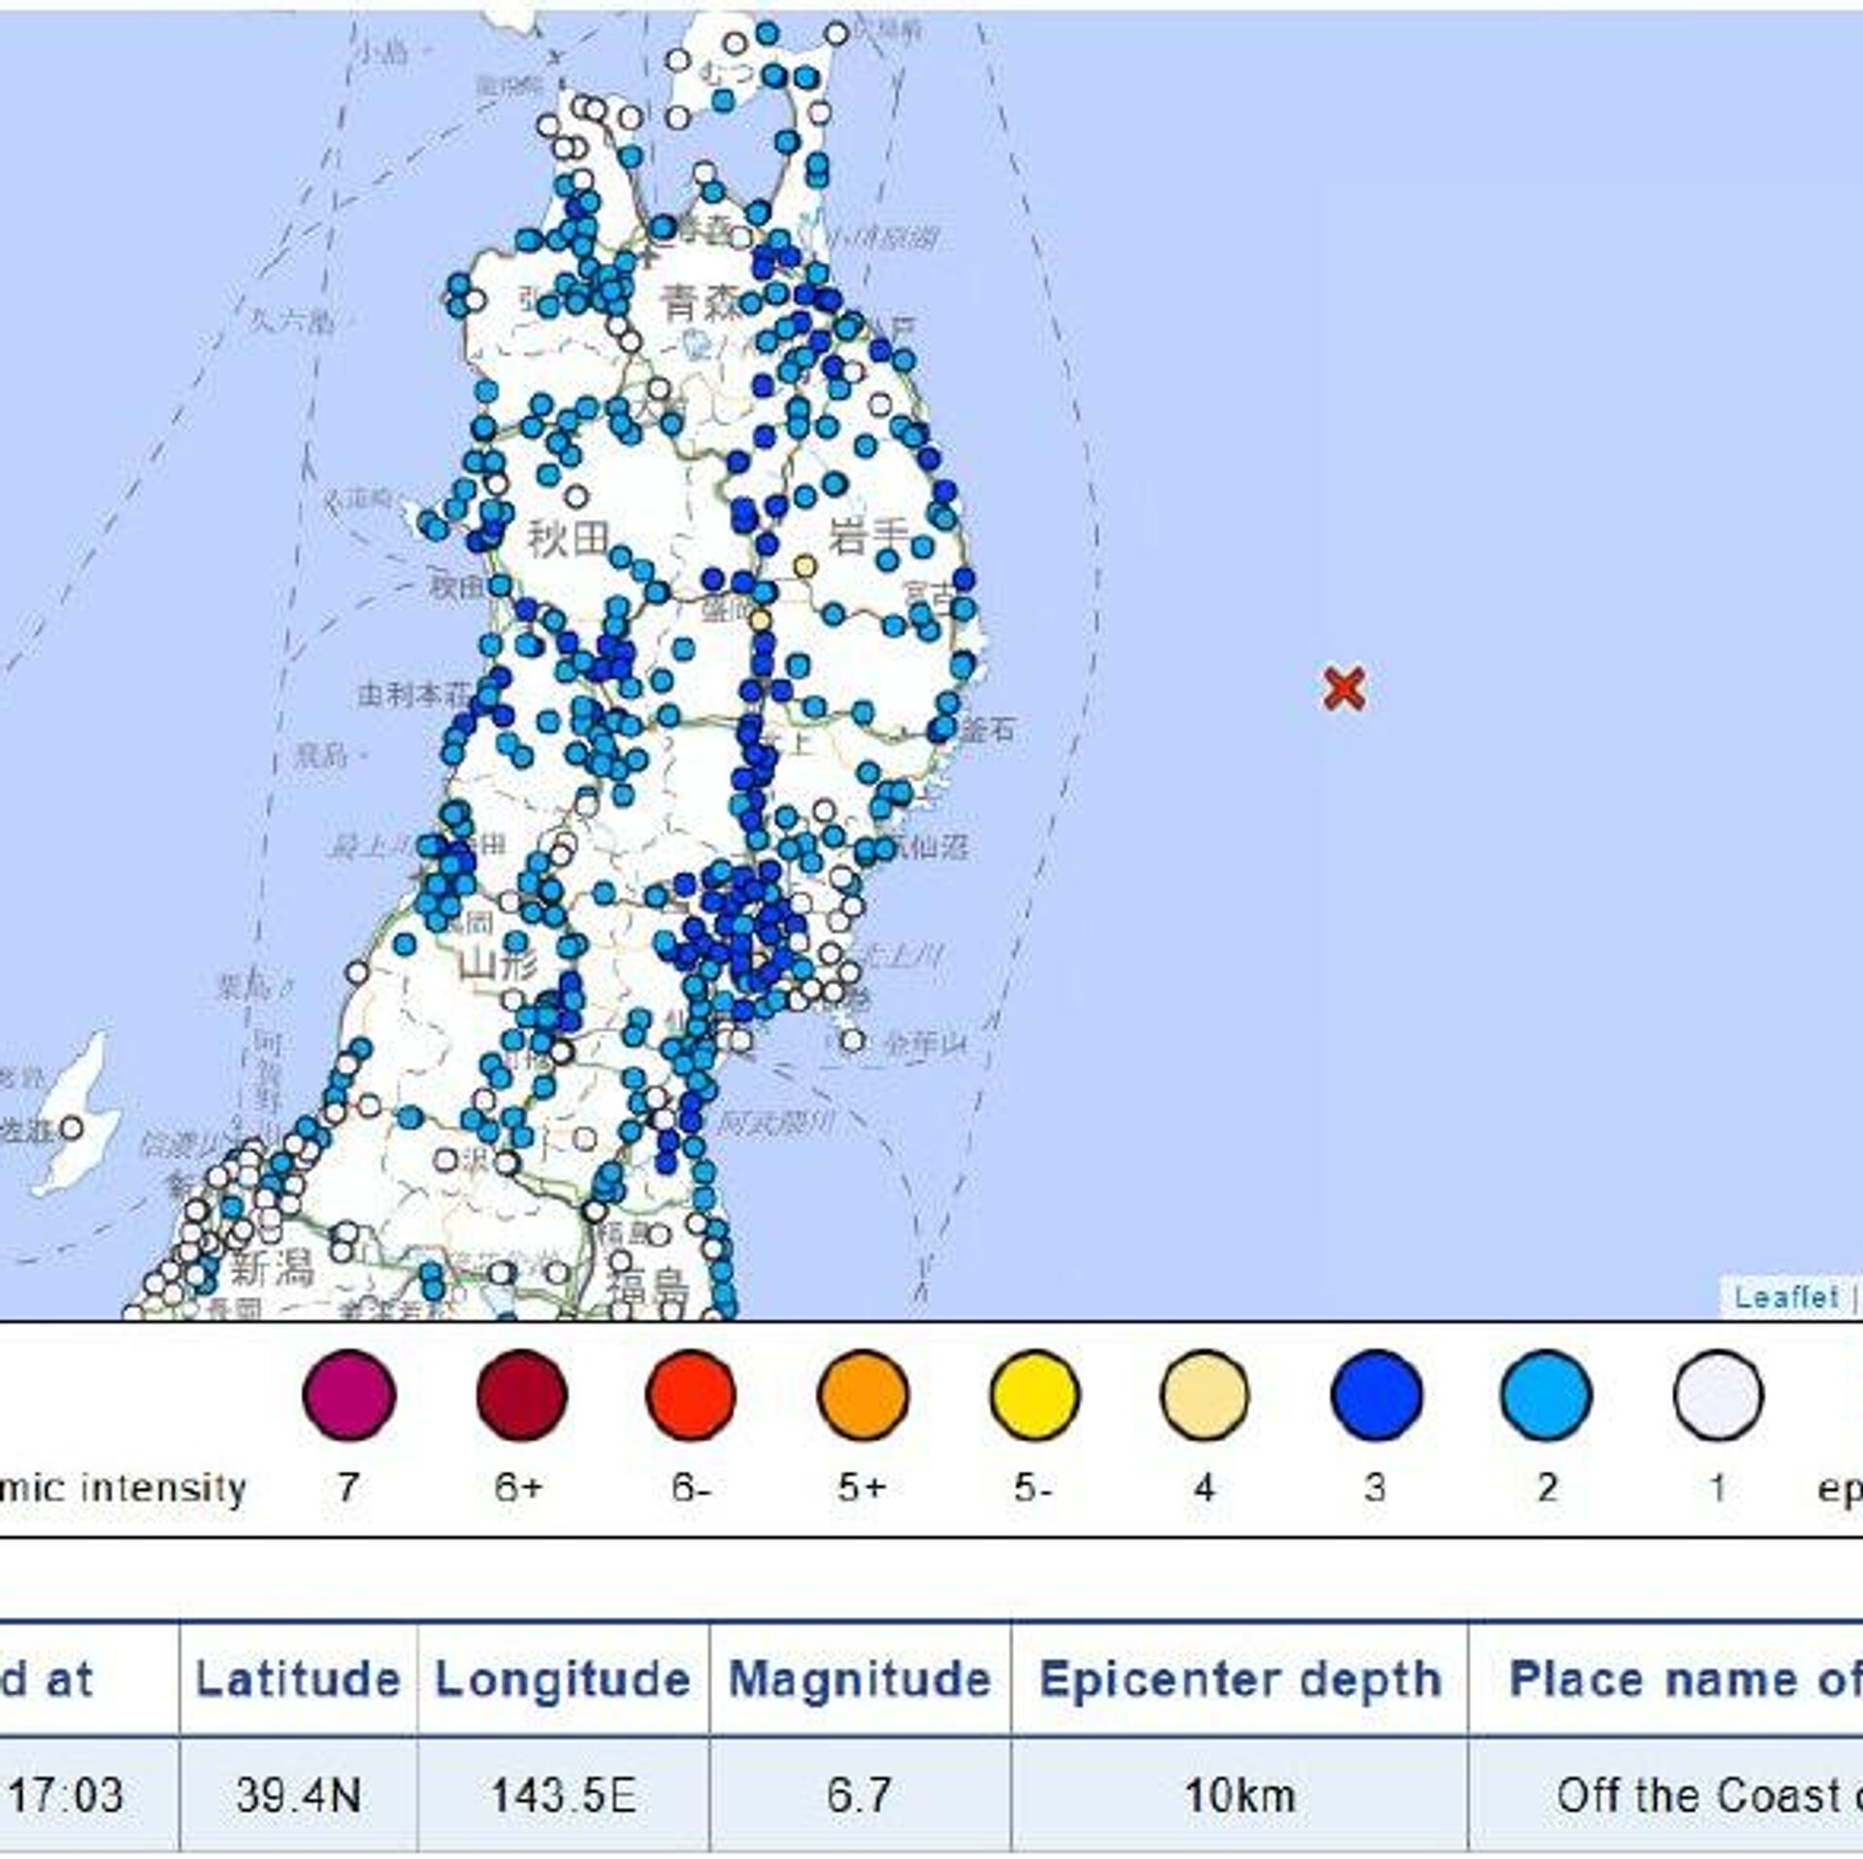
Task: Click the 10km depth table cell
Action: tap(1239, 1795)
